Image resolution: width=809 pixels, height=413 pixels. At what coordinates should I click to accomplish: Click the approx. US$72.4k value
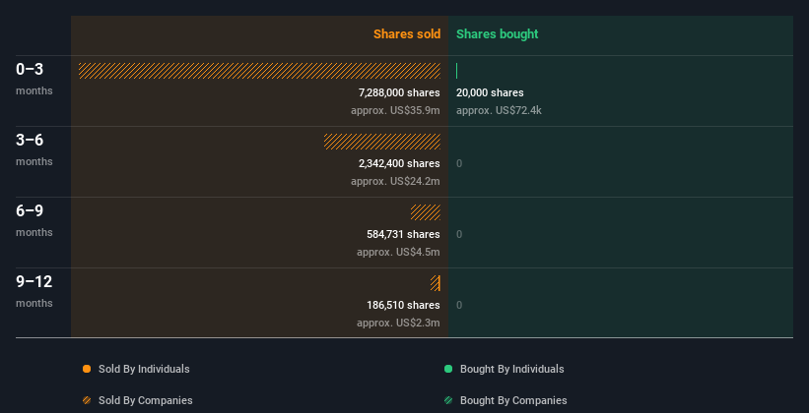click(x=499, y=110)
